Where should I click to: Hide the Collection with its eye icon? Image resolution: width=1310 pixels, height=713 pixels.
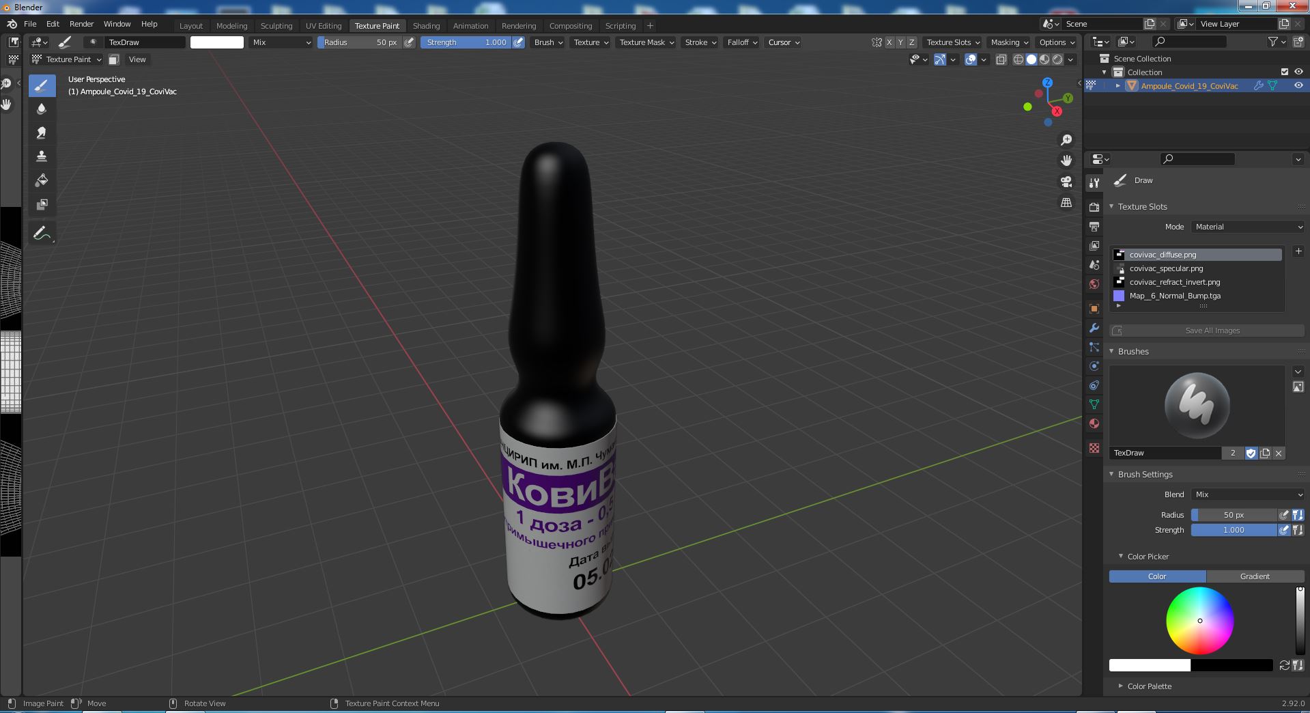1298,72
